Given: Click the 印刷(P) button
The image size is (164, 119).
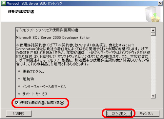Looking at the screenshot, I should [19, 113].
